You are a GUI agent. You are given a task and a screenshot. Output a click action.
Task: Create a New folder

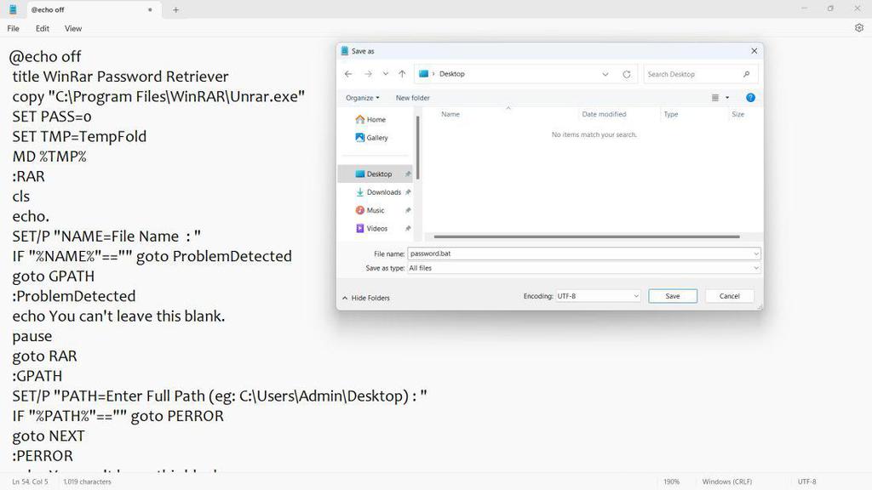[412, 97]
